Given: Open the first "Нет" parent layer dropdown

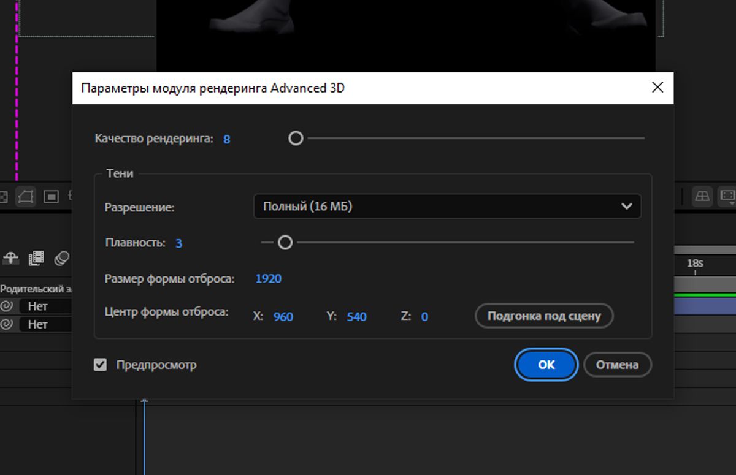Looking at the screenshot, I should [38, 306].
